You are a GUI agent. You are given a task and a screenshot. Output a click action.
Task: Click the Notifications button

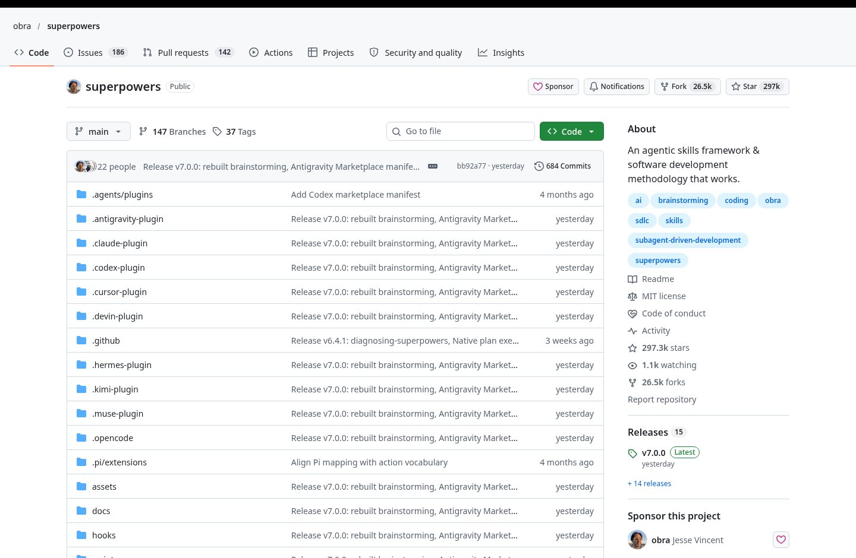coord(616,87)
